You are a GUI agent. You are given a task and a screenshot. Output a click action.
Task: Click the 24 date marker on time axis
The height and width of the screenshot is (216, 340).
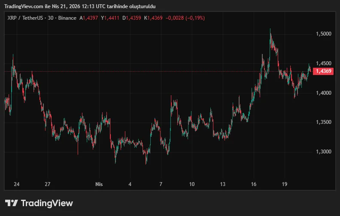(x=17, y=184)
